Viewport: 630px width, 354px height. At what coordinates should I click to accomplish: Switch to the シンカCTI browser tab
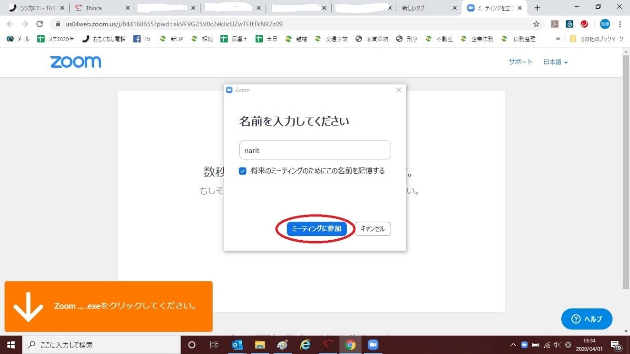click(x=37, y=8)
